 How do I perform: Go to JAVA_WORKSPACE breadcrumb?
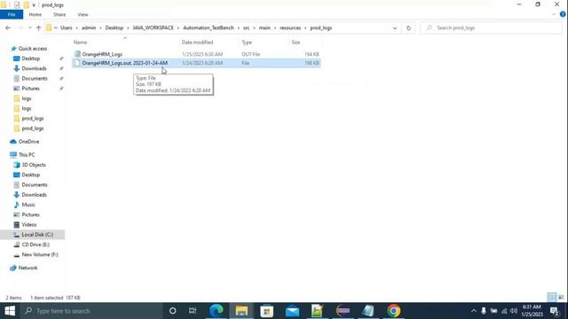pos(153,27)
